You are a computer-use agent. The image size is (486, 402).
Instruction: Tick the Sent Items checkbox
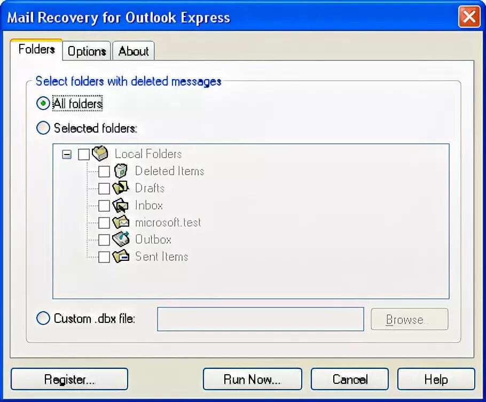[104, 257]
